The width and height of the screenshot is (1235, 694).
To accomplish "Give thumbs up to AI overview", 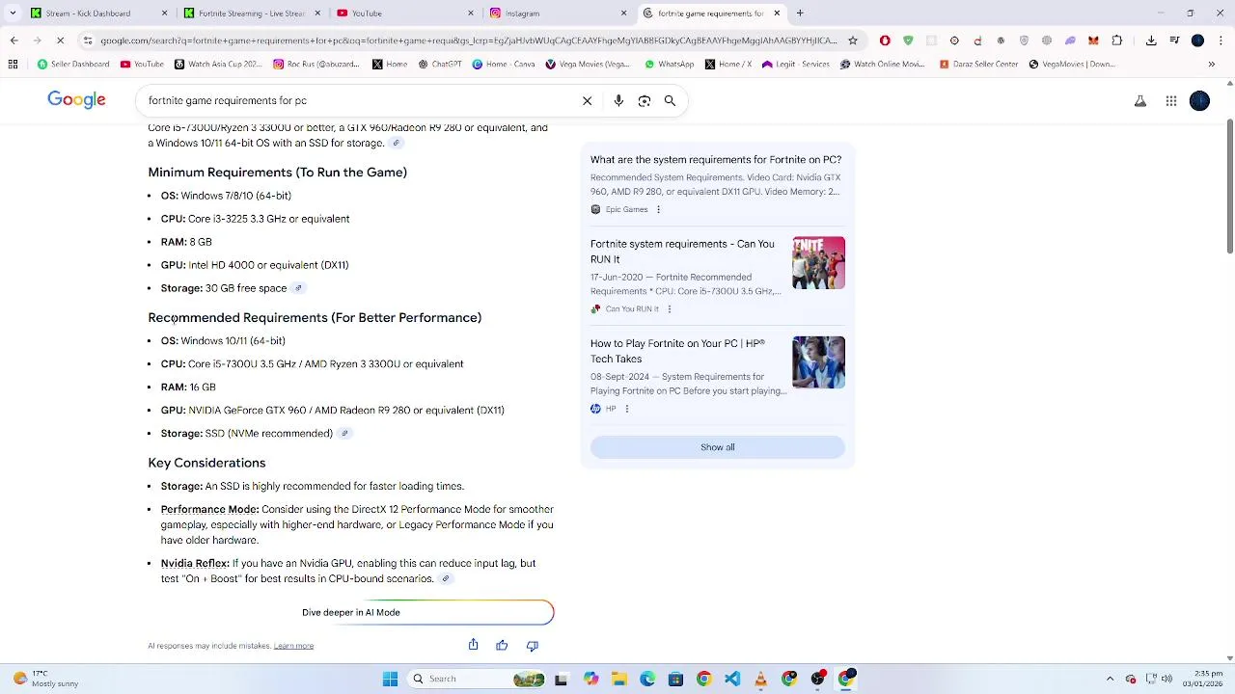I will (x=502, y=645).
